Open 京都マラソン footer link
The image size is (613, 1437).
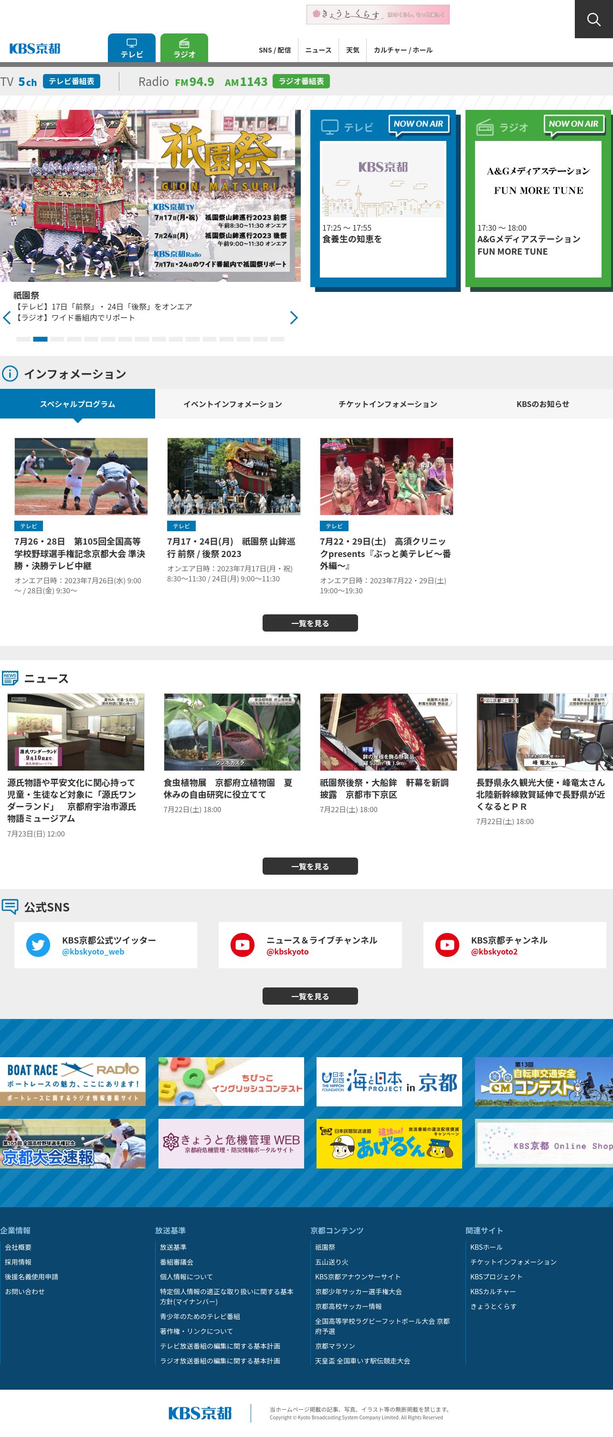click(x=335, y=1346)
